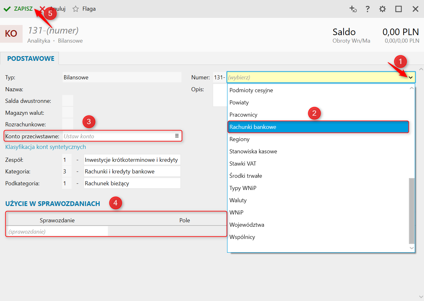The width and height of the screenshot is (424, 301).
Task: Switch to the PODSTAWOWE tab
Action: pyautogui.click(x=30, y=59)
